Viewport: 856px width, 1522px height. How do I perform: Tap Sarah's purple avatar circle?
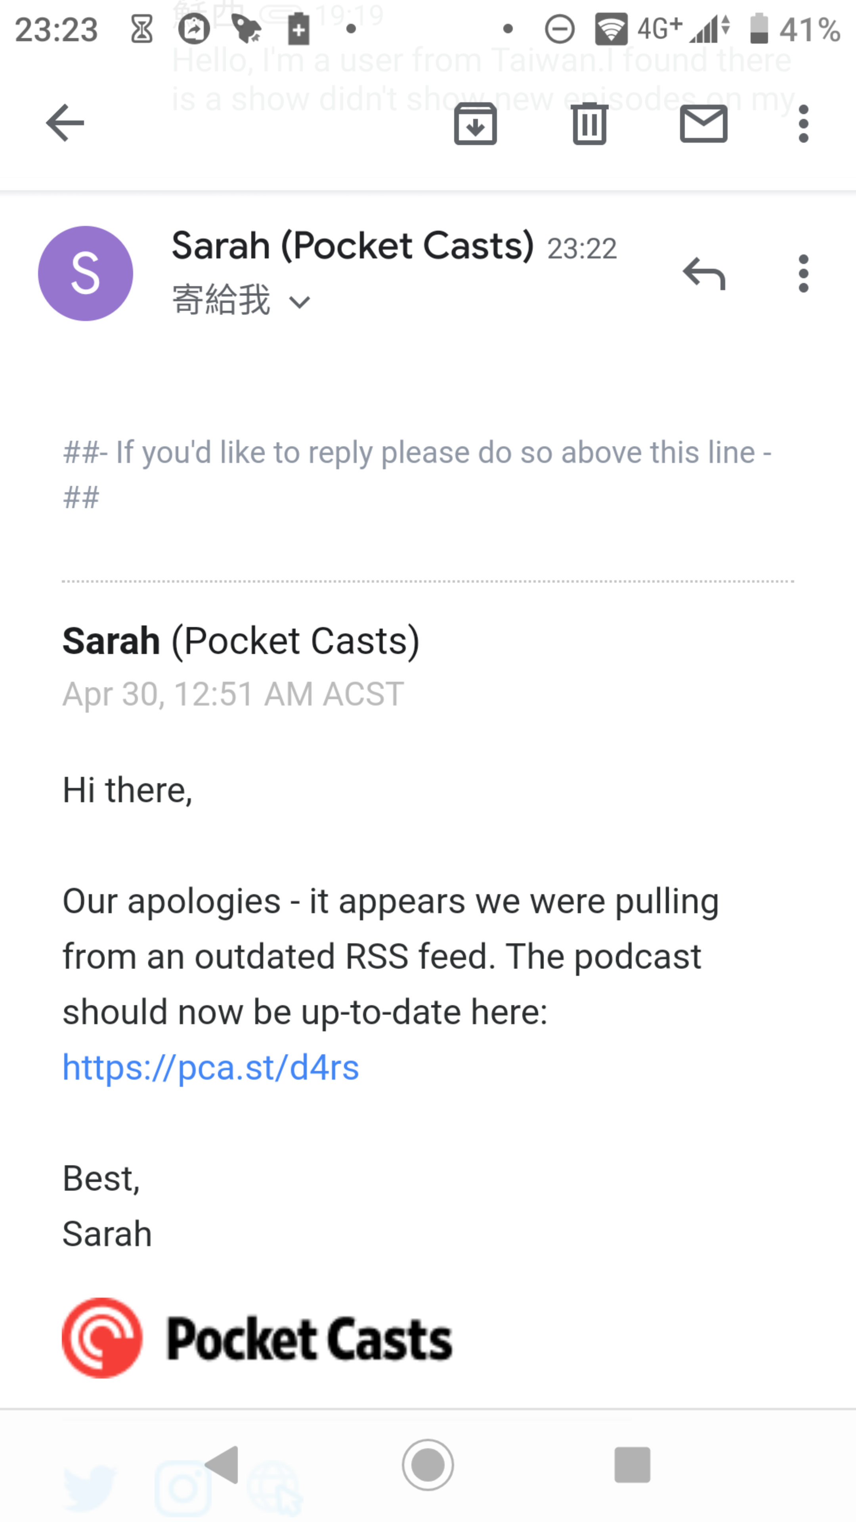[86, 273]
